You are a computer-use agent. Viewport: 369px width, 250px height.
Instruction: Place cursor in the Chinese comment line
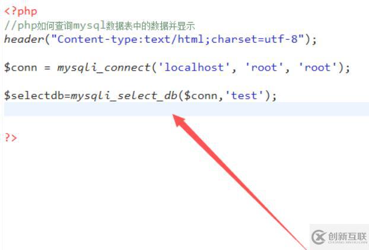[99, 26]
